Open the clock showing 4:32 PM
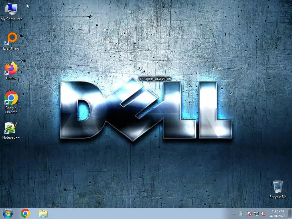Screen dimensions: 292x219 pos(277,214)
